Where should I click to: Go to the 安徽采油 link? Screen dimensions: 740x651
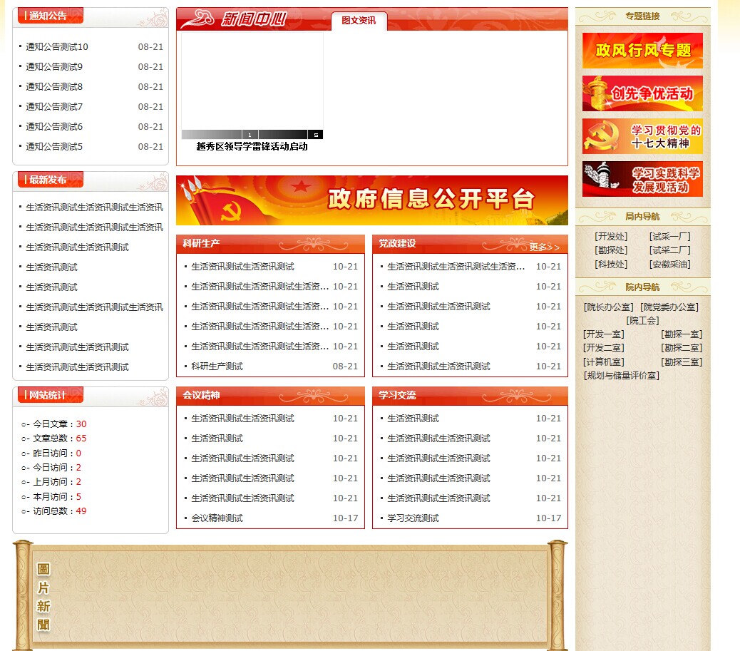pyautogui.click(x=669, y=265)
